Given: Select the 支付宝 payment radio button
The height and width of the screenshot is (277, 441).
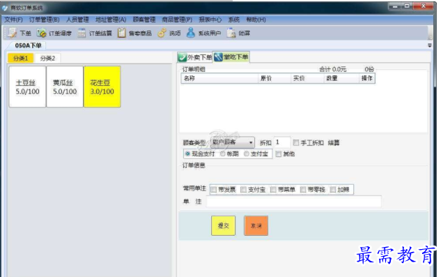Looking at the screenshot, I should coord(247,154).
